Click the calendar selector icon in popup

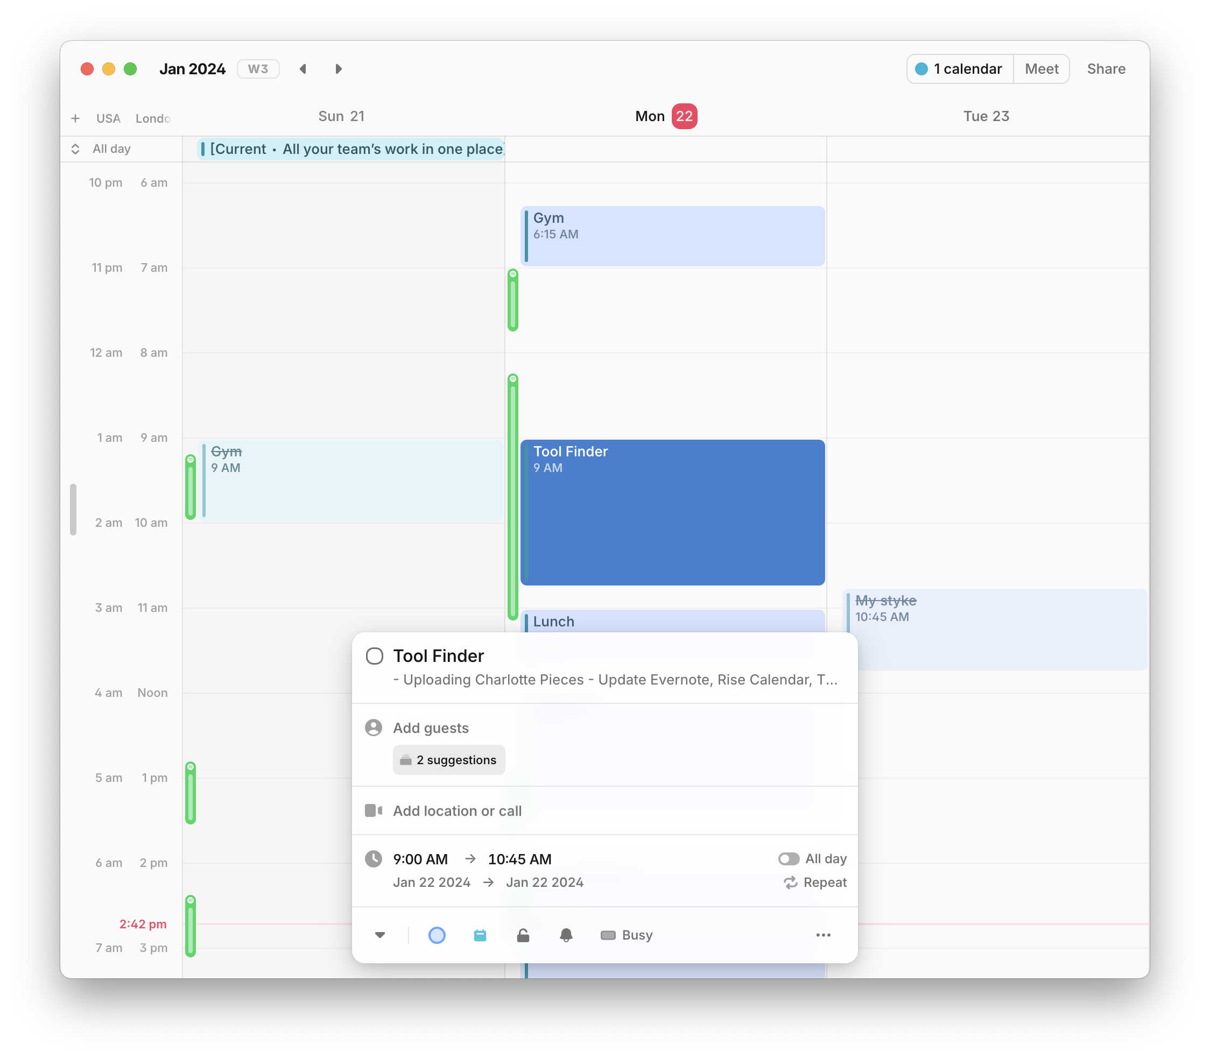[x=480, y=935]
